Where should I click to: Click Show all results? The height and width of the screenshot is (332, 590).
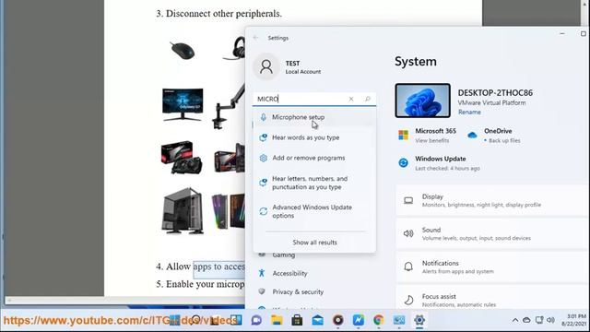(x=314, y=243)
